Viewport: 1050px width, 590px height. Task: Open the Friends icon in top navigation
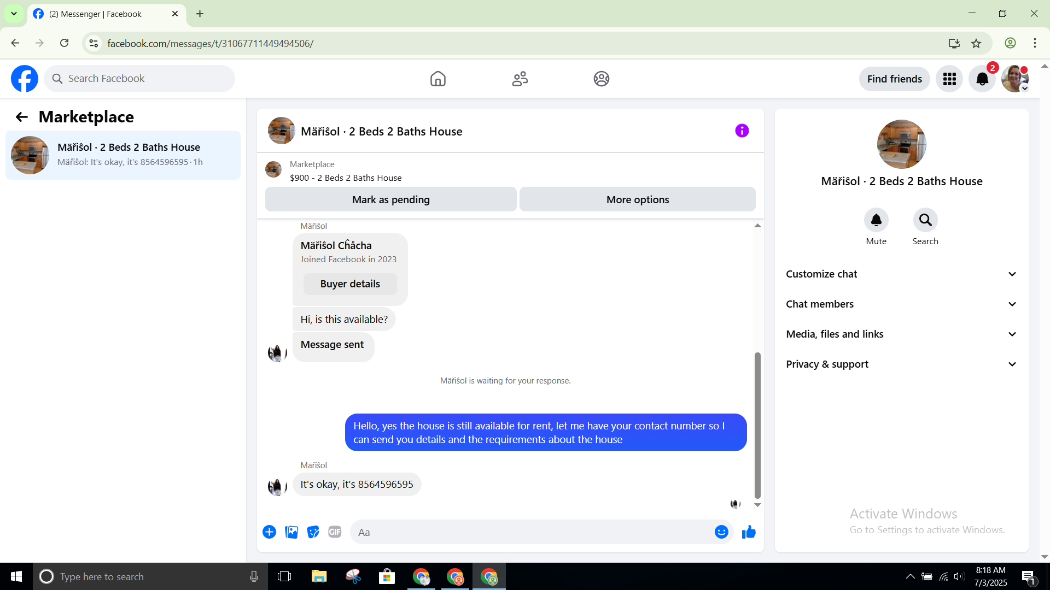pos(520,79)
